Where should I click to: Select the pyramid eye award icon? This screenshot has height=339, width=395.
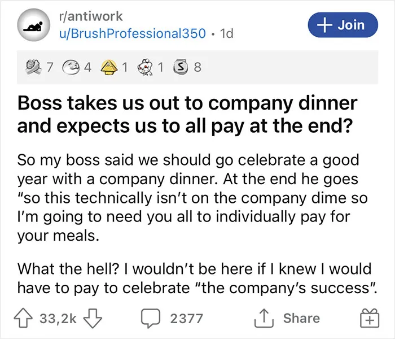[110, 67]
